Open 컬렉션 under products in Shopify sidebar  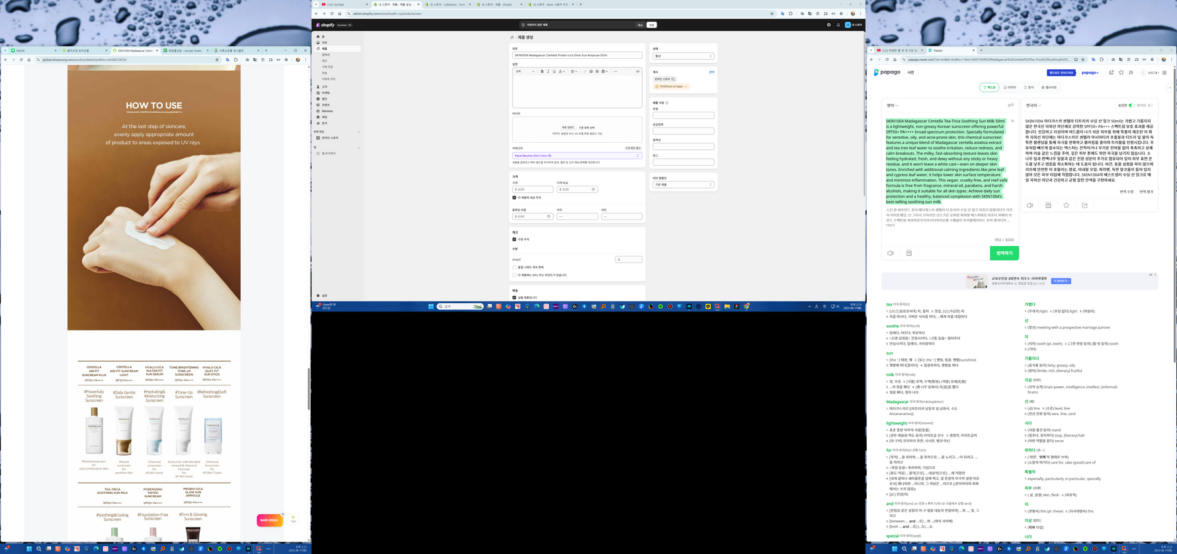point(325,55)
